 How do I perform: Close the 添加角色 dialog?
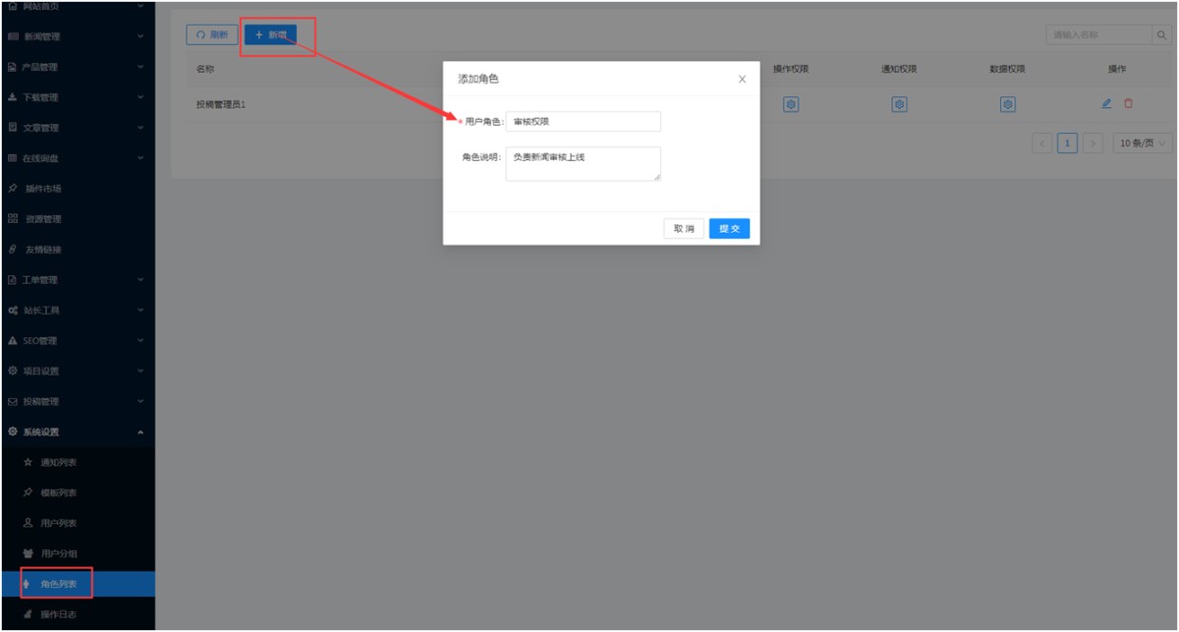click(x=742, y=79)
